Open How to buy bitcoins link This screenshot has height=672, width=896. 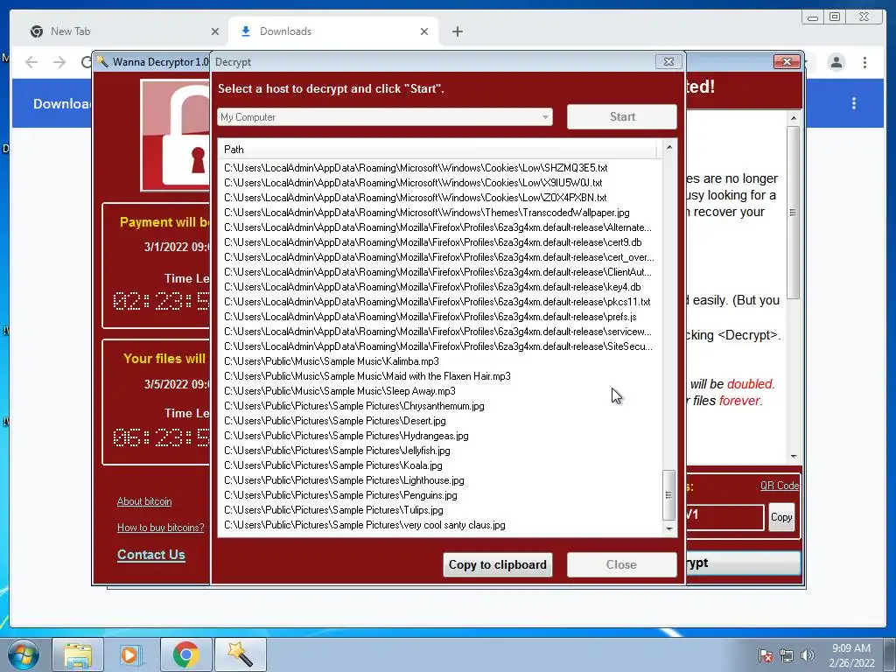(161, 528)
